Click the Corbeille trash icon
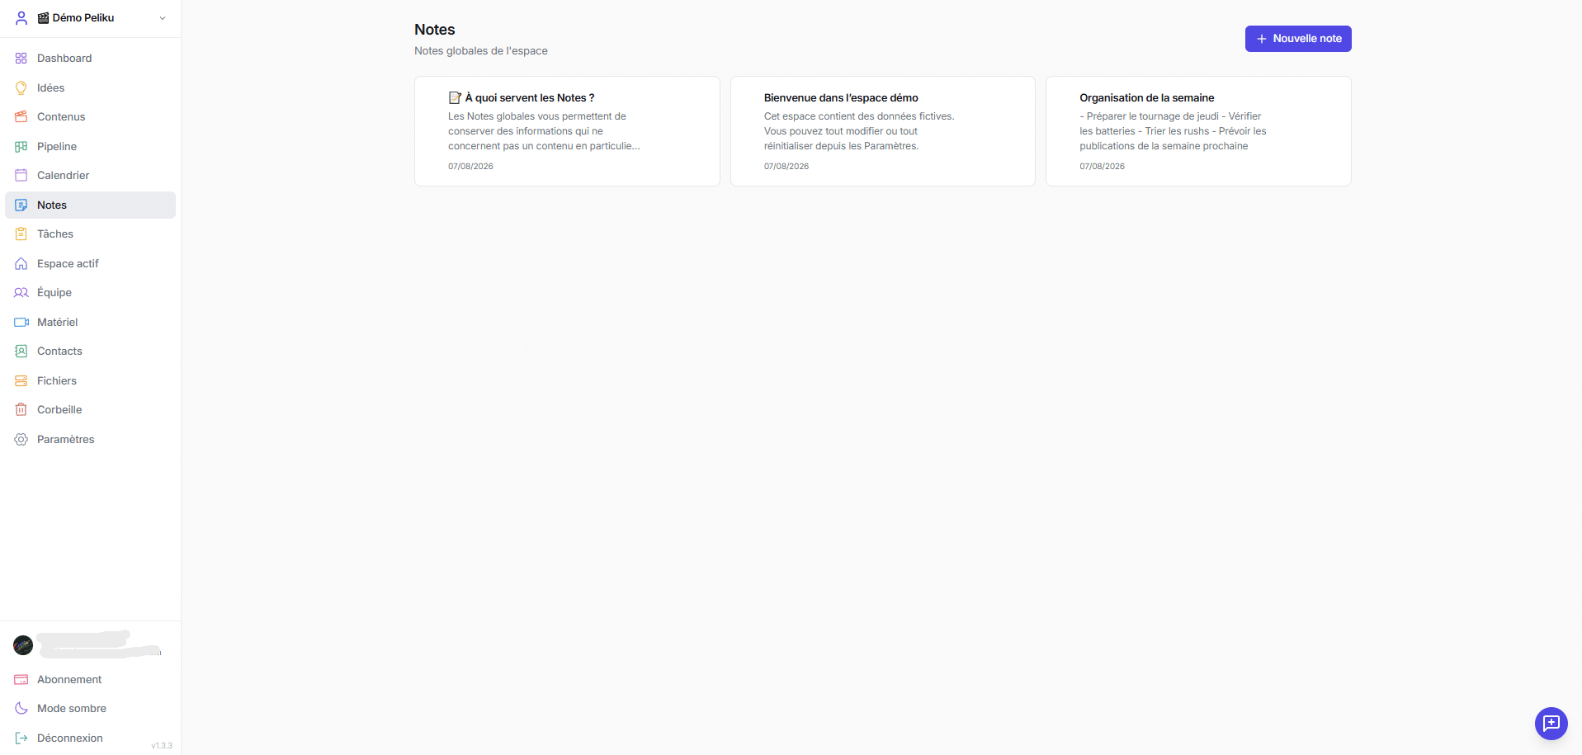1582x755 pixels. (21, 410)
